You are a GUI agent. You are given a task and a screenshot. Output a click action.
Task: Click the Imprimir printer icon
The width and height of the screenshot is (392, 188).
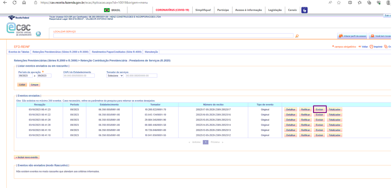[x=371, y=47]
